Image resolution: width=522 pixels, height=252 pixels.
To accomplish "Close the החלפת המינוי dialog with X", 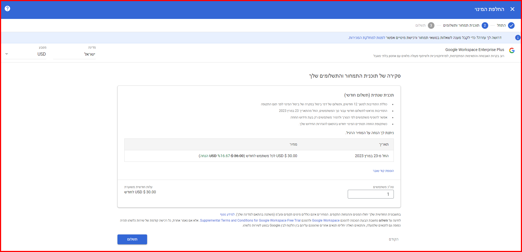I will 512,9.
